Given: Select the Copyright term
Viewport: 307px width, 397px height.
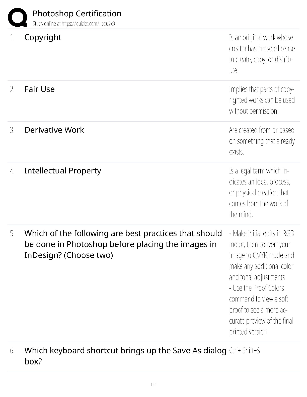Looking at the screenshot, I should (43, 38).
